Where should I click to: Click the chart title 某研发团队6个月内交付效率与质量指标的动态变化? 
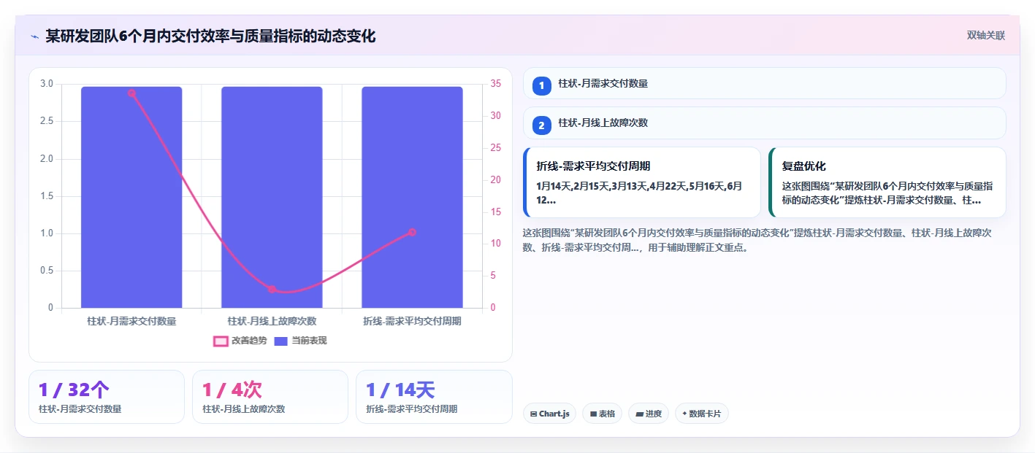[210, 36]
